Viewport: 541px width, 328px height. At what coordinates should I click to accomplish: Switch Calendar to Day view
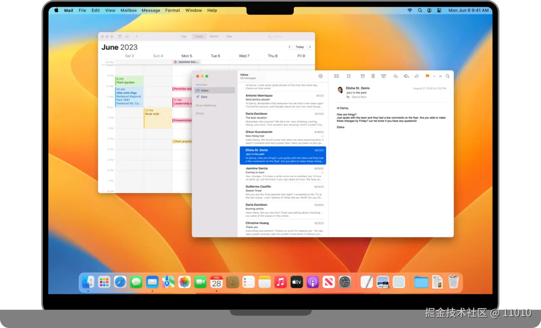tap(184, 36)
